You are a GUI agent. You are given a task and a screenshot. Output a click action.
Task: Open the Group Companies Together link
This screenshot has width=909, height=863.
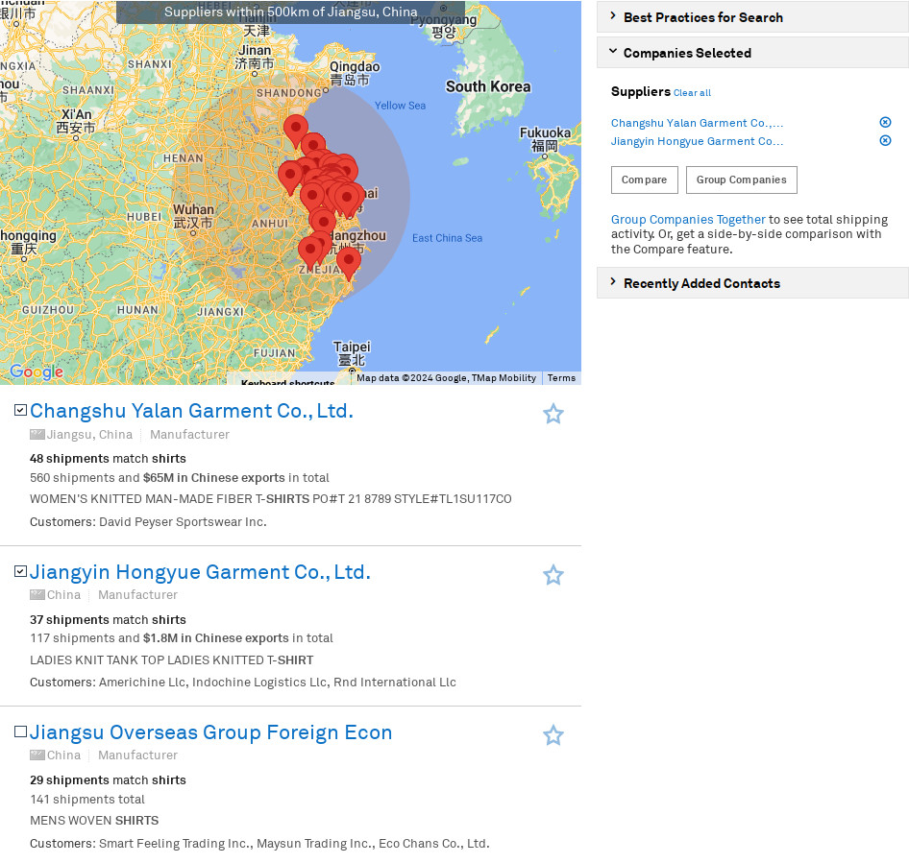point(688,220)
